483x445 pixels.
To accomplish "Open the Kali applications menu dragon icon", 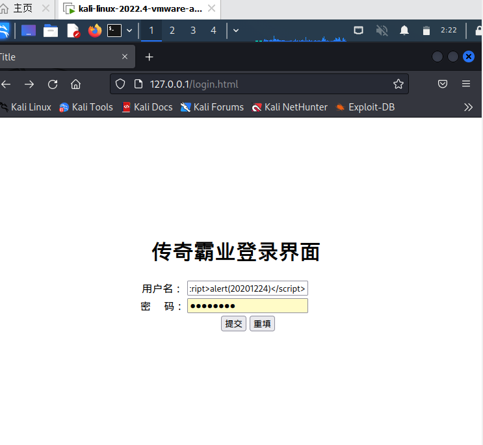I will pyautogui.click(x=5, y=31).
